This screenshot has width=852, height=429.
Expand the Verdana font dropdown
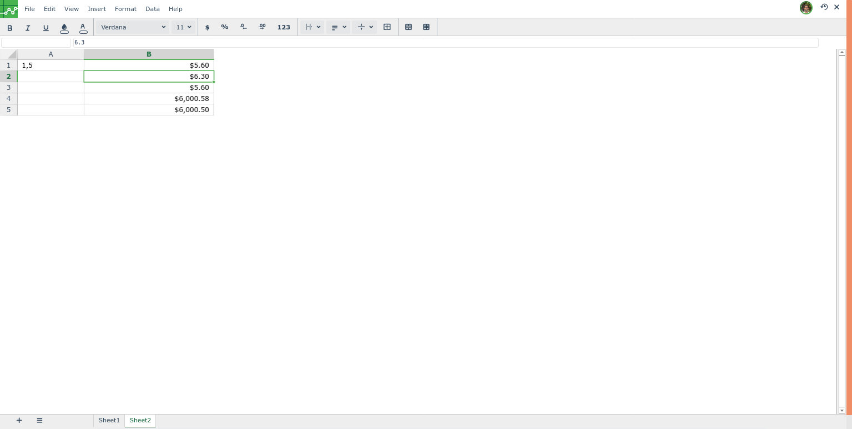point(133,27)
